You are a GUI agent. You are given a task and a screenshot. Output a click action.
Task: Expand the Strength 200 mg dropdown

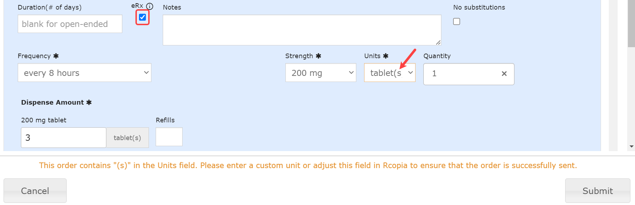point(321,73)
